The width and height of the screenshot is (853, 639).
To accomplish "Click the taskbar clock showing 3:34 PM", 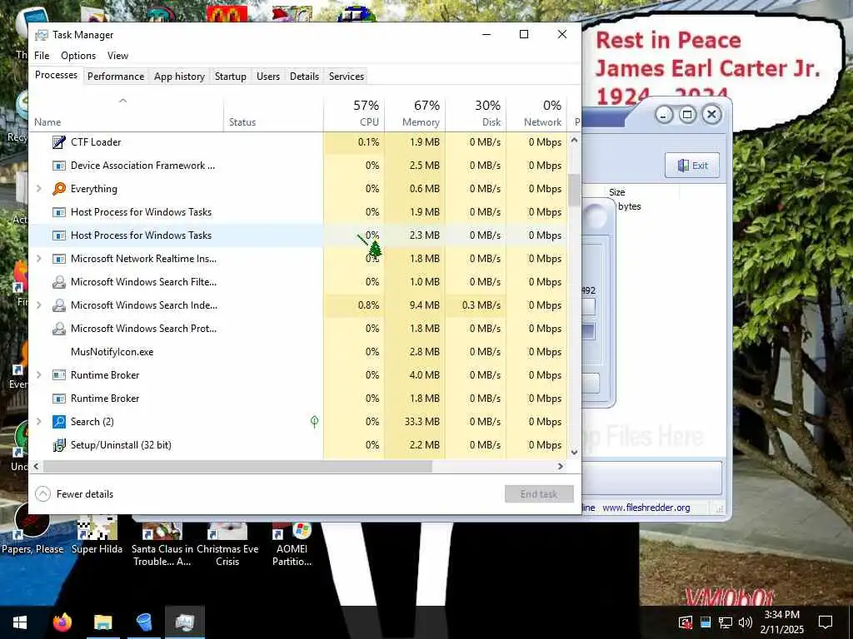I will pyautogui.click(x=781, y=622).
